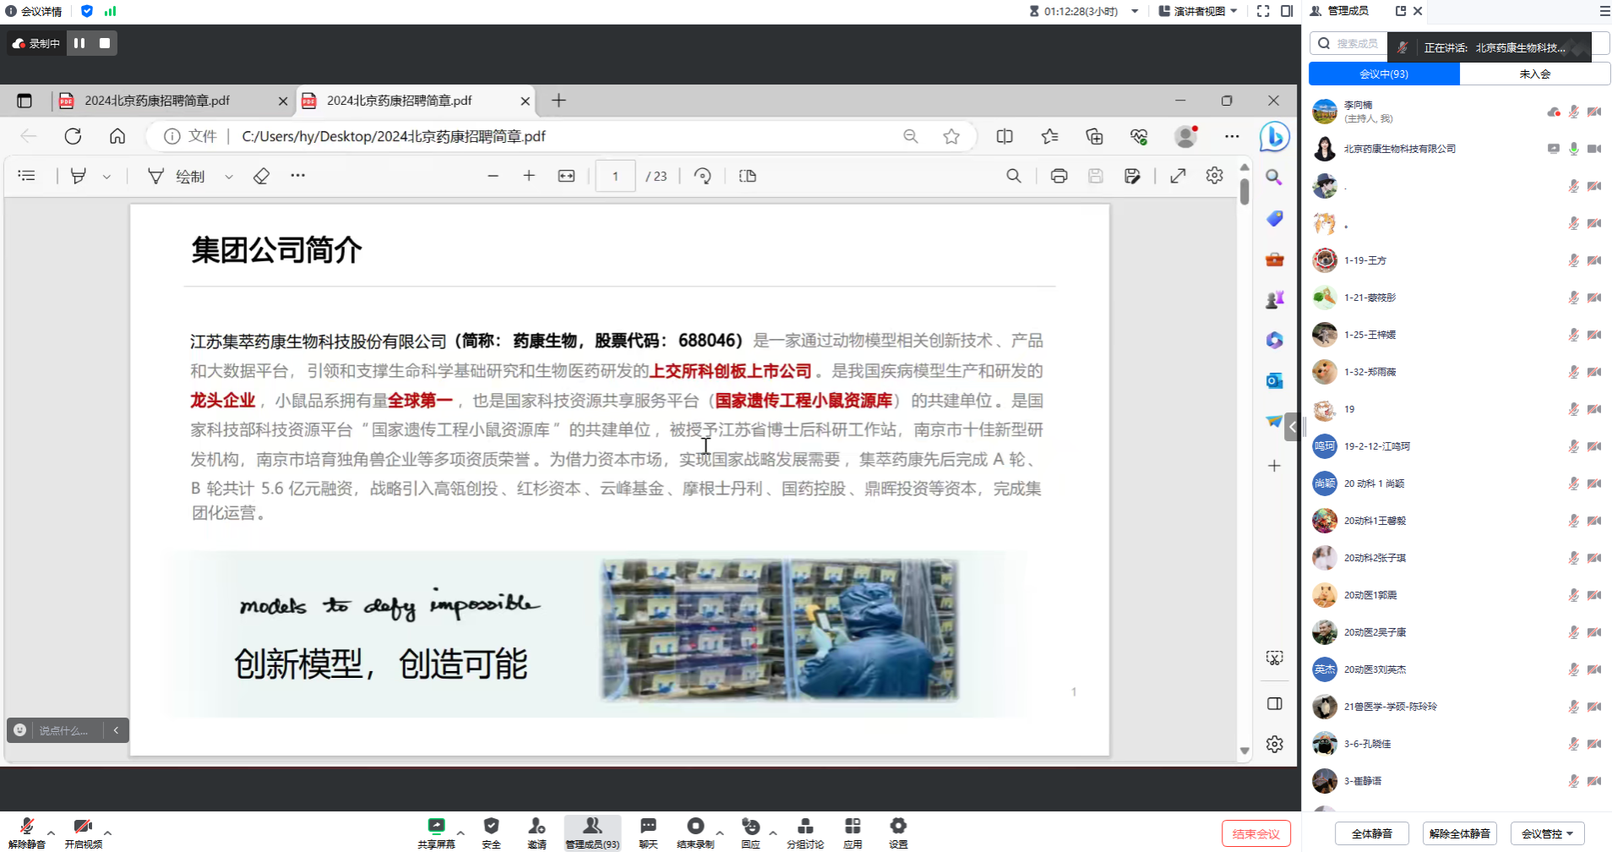Click the Mute All (全体静音) button

coord(1372,833)
